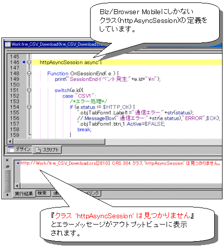This screenshot has height=246, width=224.
Task: Click the code editor horizontal scrollbar thumb
Action: coord(59,141)
